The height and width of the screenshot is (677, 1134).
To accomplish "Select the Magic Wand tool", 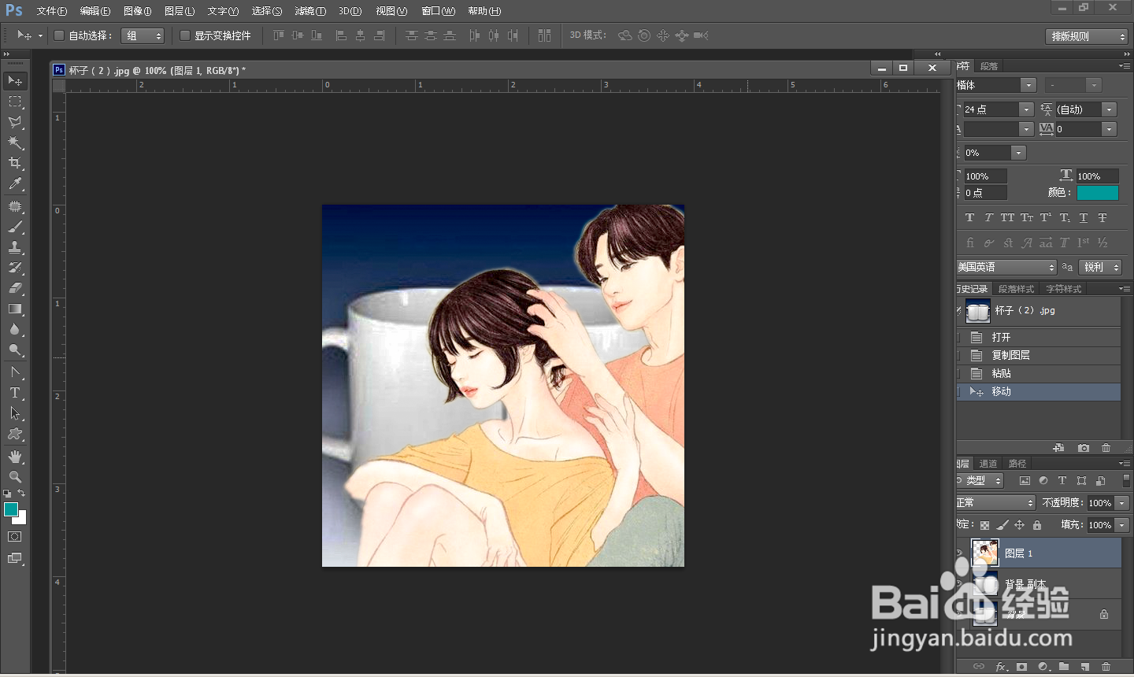I will 15,142.
